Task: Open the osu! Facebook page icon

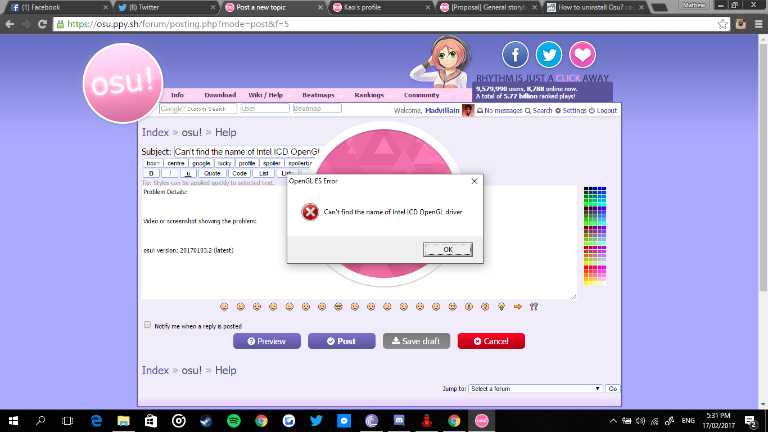Action: tap(515, 55)
